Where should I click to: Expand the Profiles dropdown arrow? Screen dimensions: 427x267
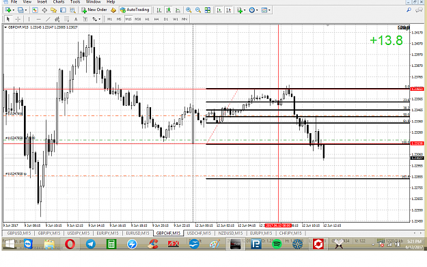pos(26,11)
